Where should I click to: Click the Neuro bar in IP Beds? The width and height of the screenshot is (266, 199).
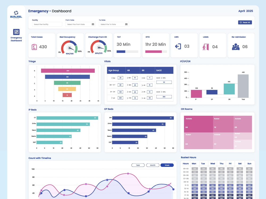point(59,130)
